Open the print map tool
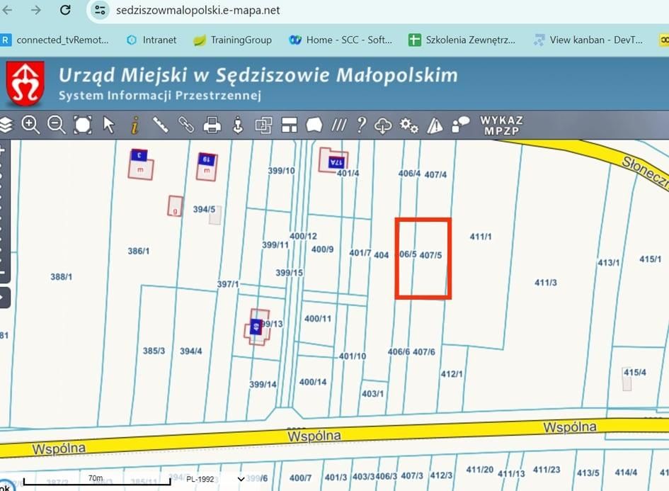 click(x=210, y=125)
